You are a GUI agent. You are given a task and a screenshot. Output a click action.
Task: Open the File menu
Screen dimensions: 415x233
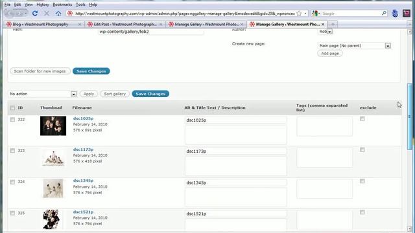(7, 5)
